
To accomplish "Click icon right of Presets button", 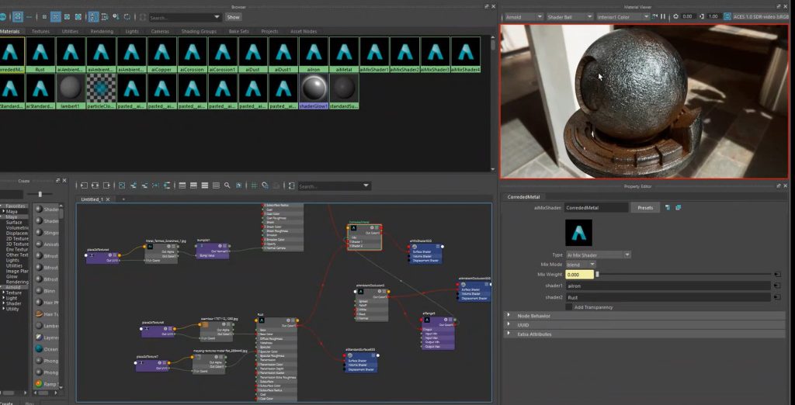I will pos(667,207).
